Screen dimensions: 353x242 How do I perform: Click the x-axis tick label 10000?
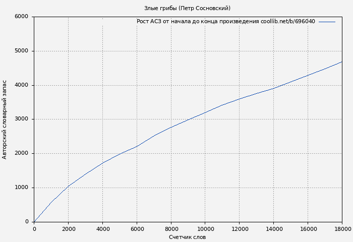(x=205, y=229)
